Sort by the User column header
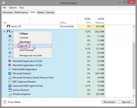Screen dimensions: 137x108 tap(30, 21)
